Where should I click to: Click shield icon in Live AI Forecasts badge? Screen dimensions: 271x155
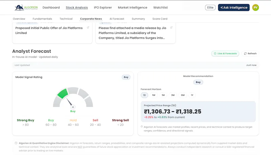pos(215,54)
